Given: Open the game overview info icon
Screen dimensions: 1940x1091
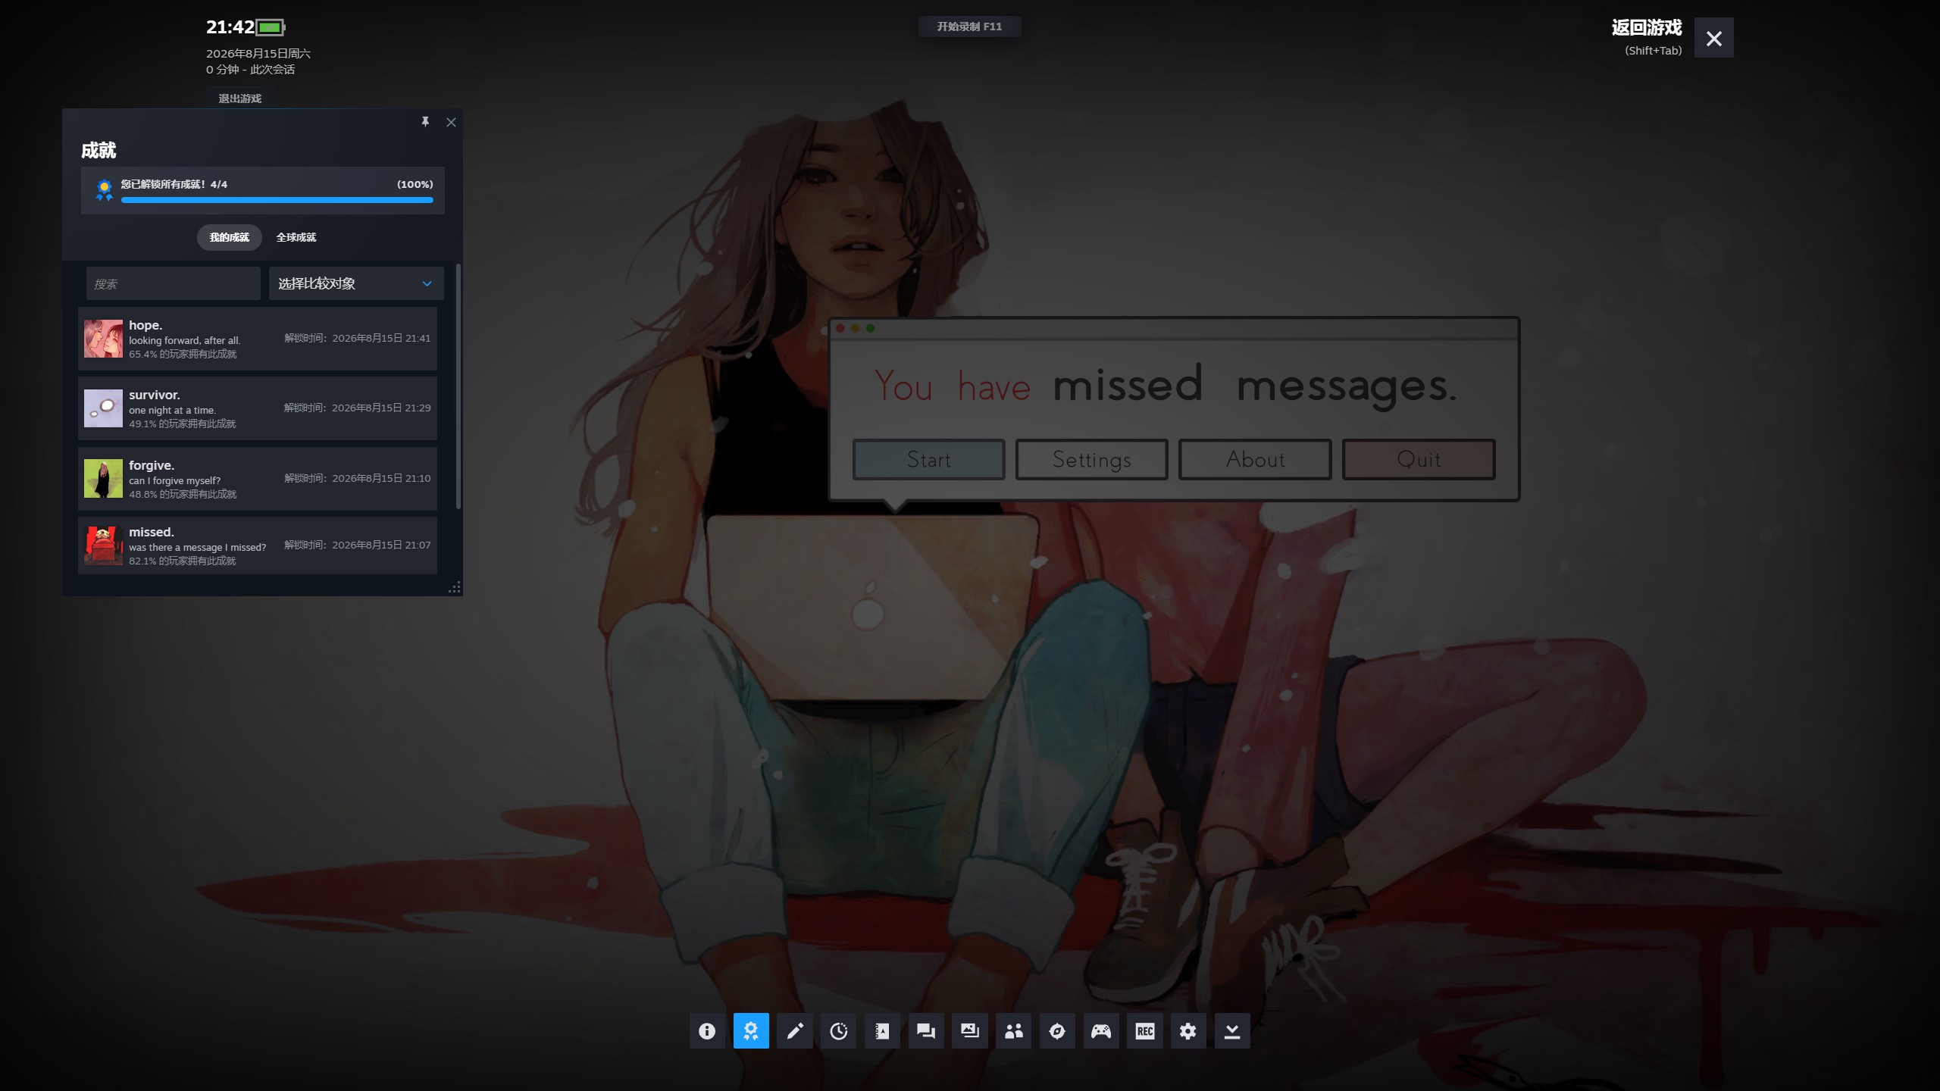Looking at the screenshot, I should click(707, 1031).
